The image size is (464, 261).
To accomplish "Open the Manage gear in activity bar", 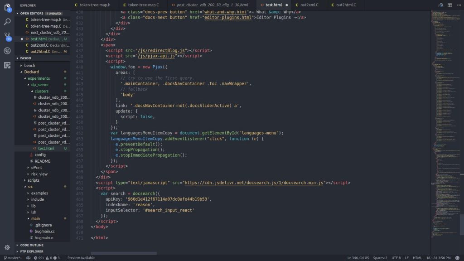I will 7,247.
